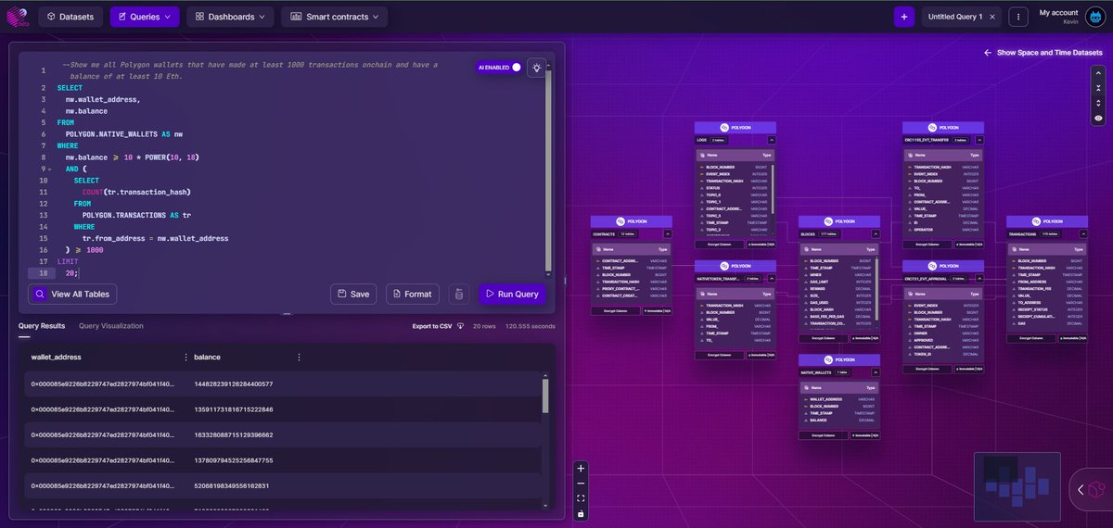Click the View All Tables button
The width and height of the screenshot is (1113, 528).
tap(73, 294)
